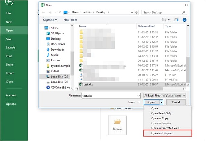Open Account page in backstage
Viewport: 206px width, 141px height.
(x=11, y=95)
